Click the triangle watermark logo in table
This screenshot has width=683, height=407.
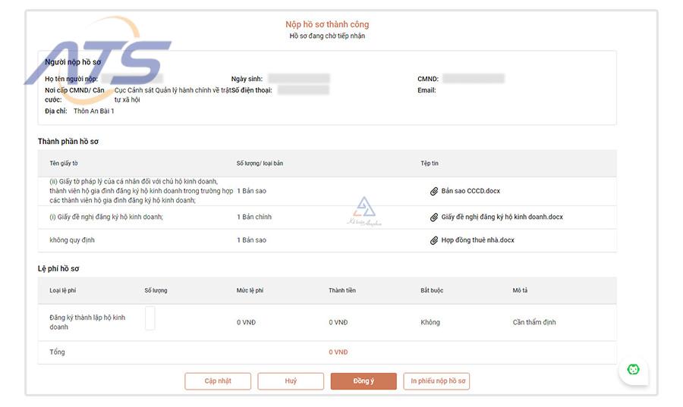[364, 211]
